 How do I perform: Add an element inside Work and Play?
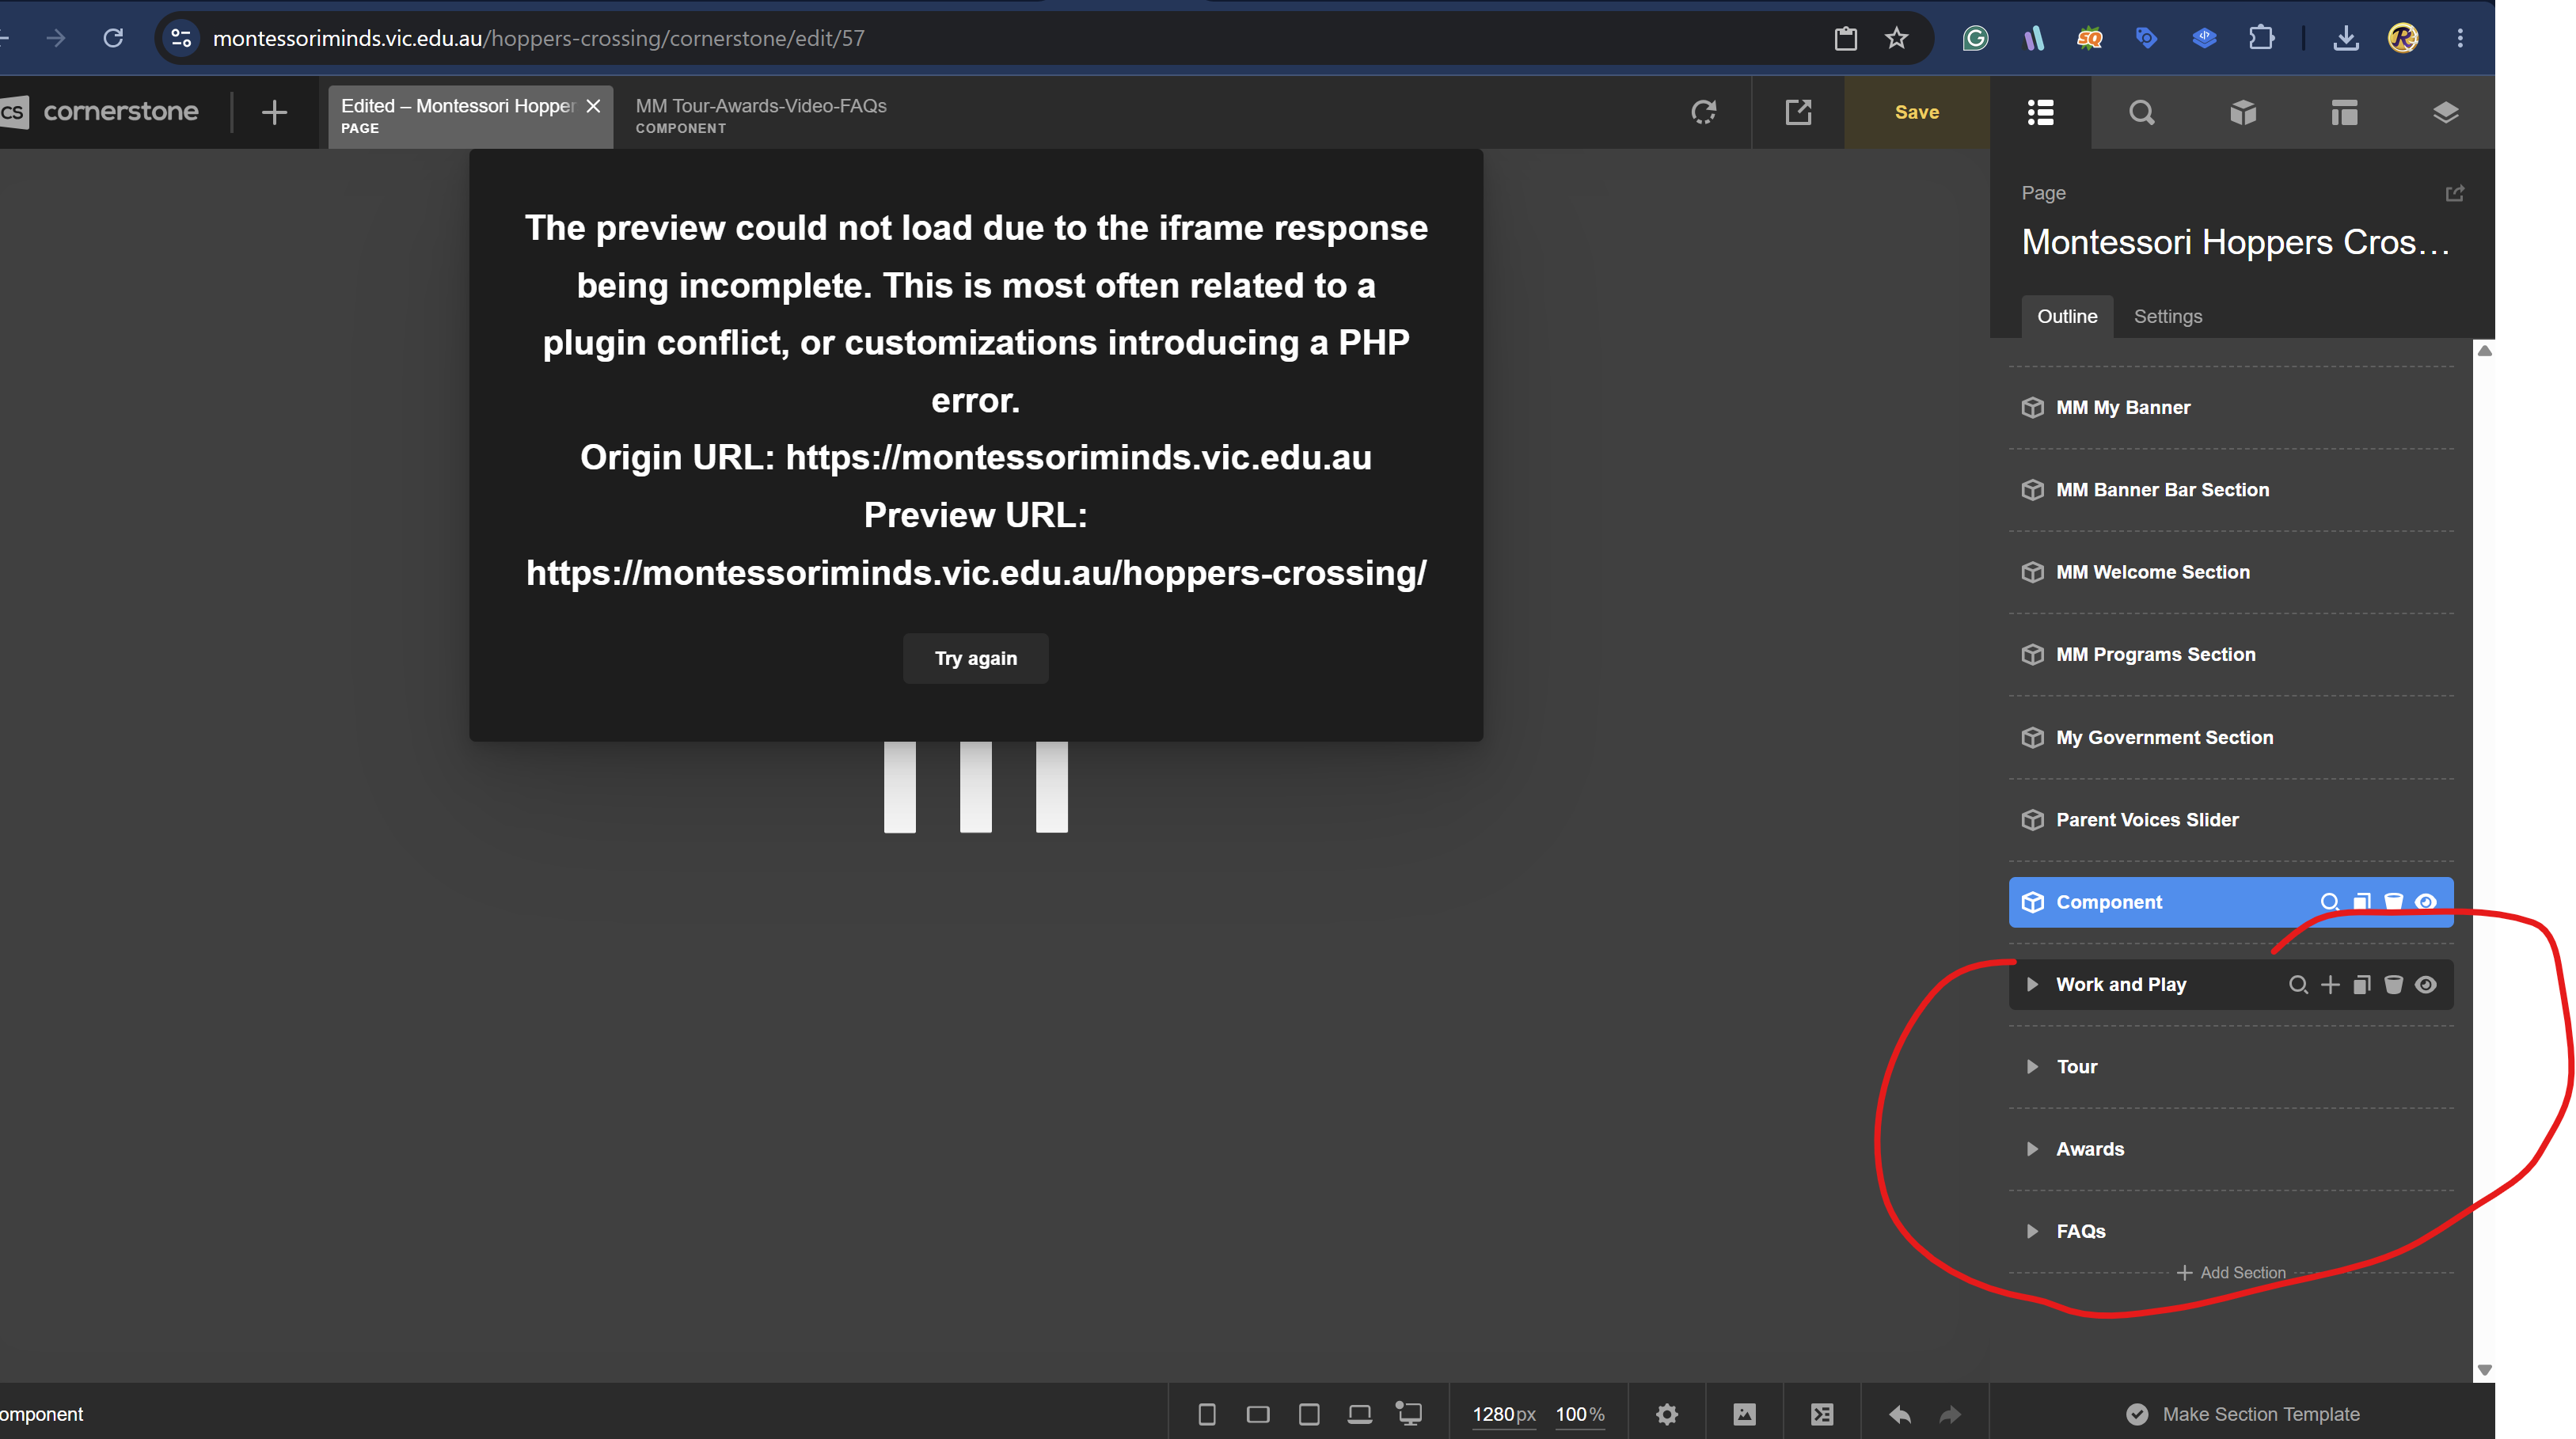(2330, 985)
